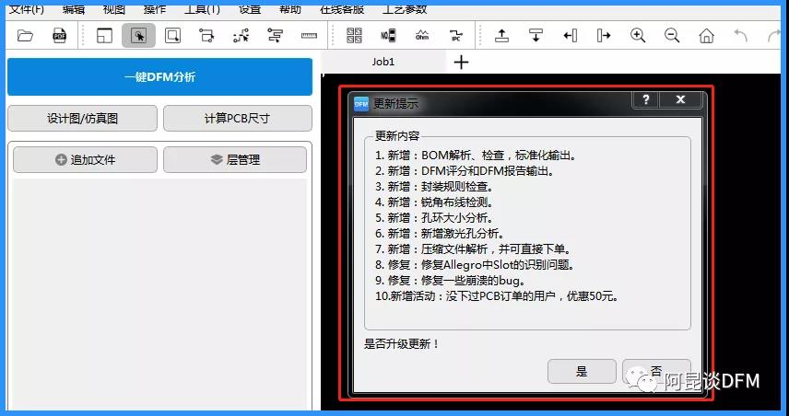
Task: Open file with the folder icon
Action: coord(25,36)
